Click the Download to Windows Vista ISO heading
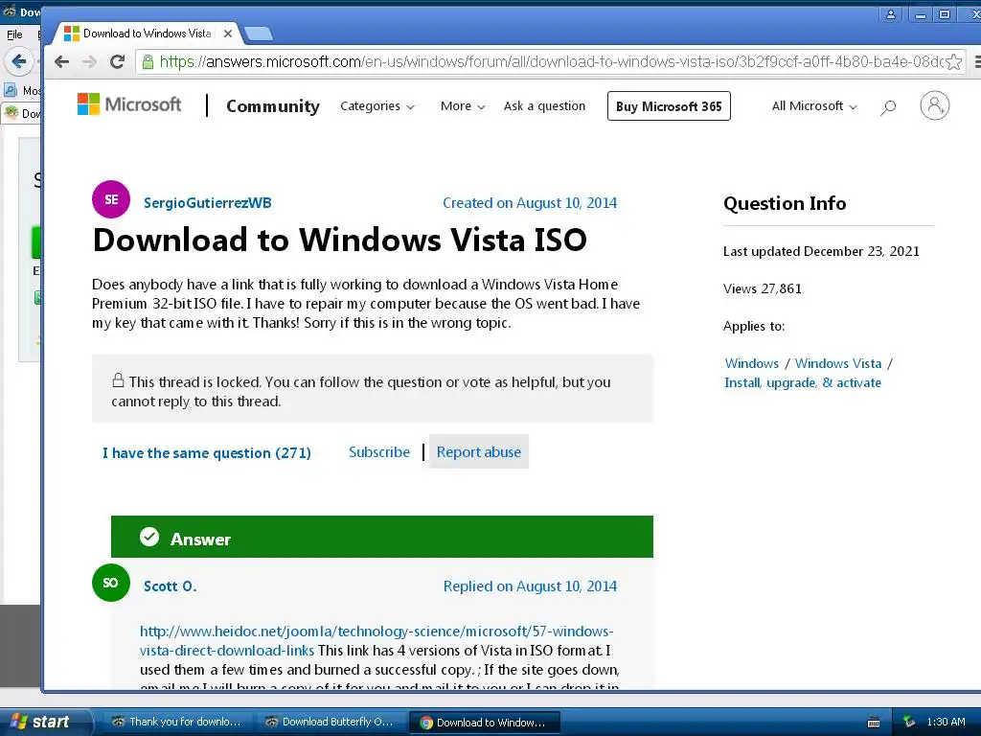 (x=340, y=240)
